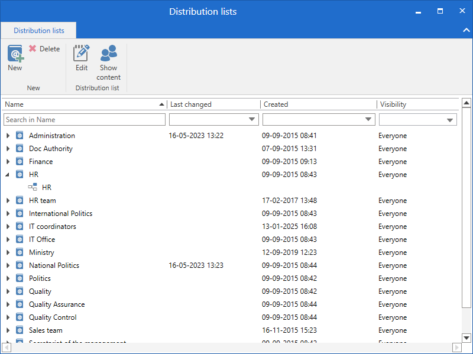Switch to the Distribution lists ribbon tab

coord(39,31)
